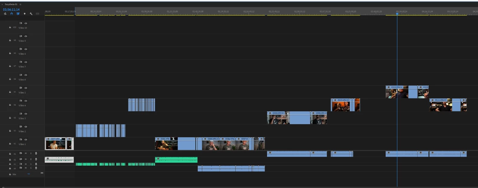Hide Video 9 track with eye icon
Screen dimensions: 478x188
click(26, 36)
